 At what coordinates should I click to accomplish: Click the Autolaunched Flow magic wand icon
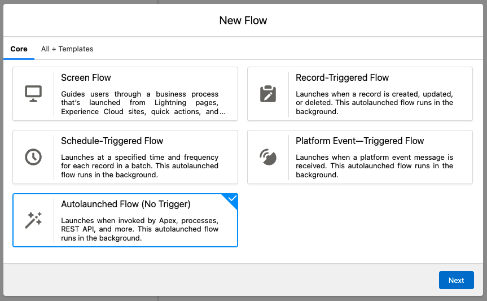33,220
